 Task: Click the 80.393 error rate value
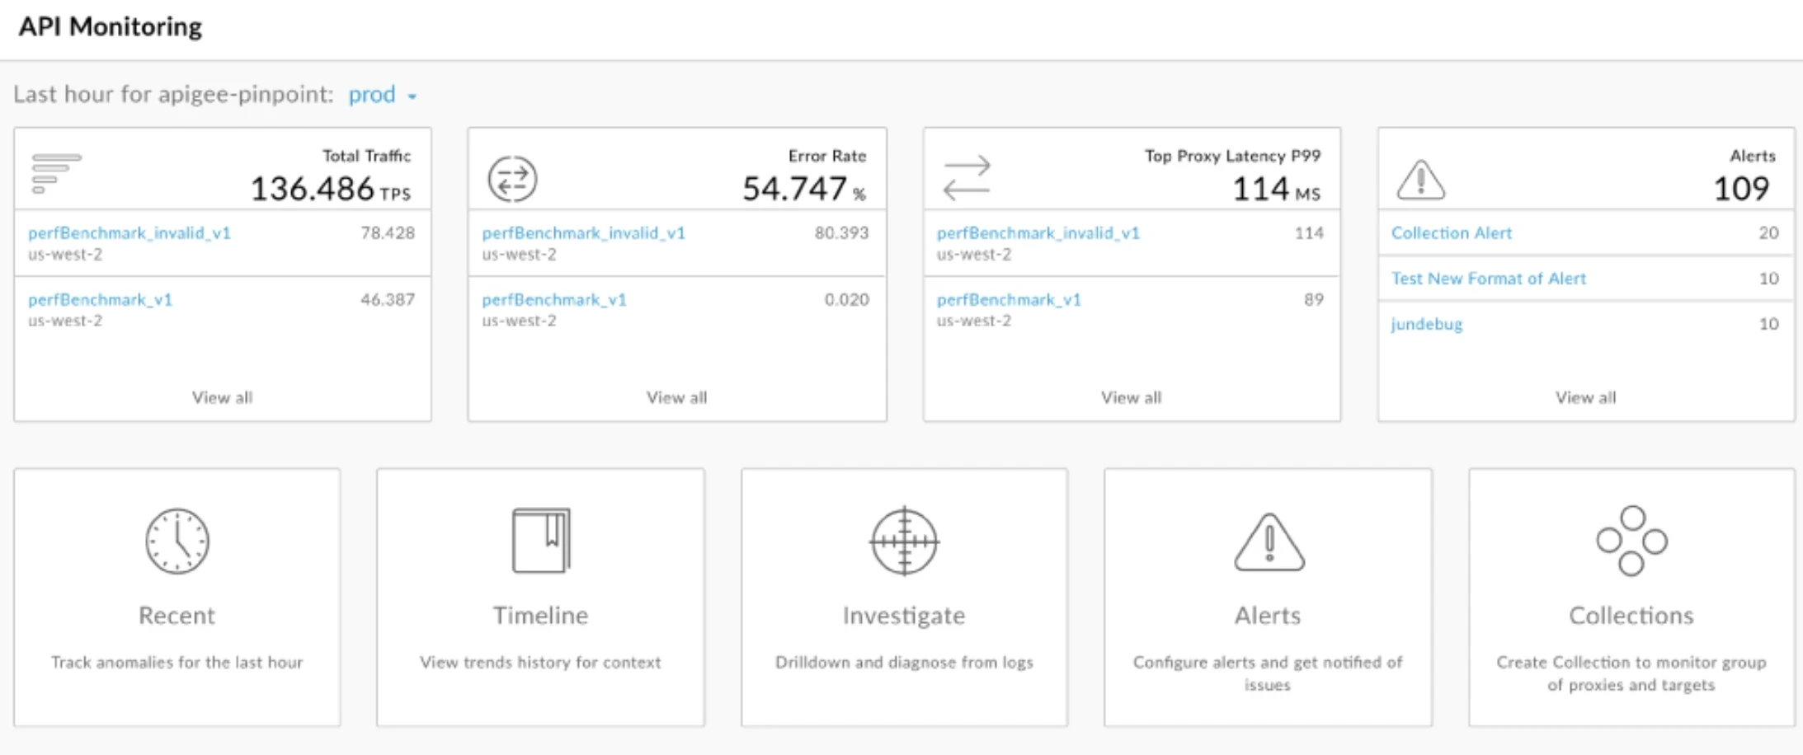[x=842, y=233]
